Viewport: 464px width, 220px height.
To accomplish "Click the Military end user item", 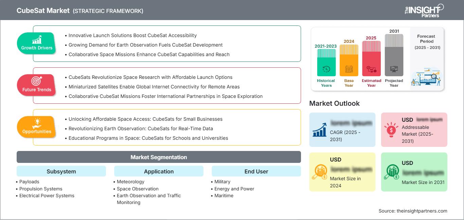I will point(222,182).
